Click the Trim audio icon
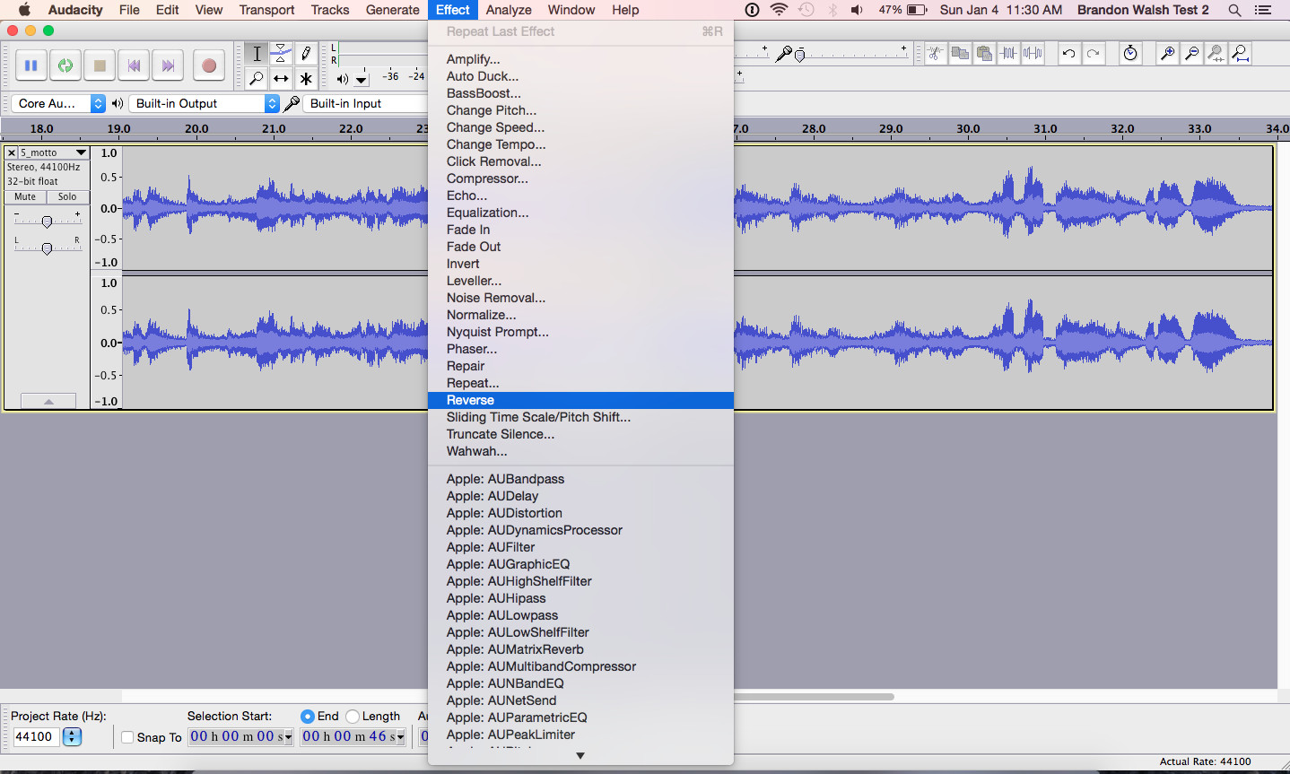 coord(1009,54)
